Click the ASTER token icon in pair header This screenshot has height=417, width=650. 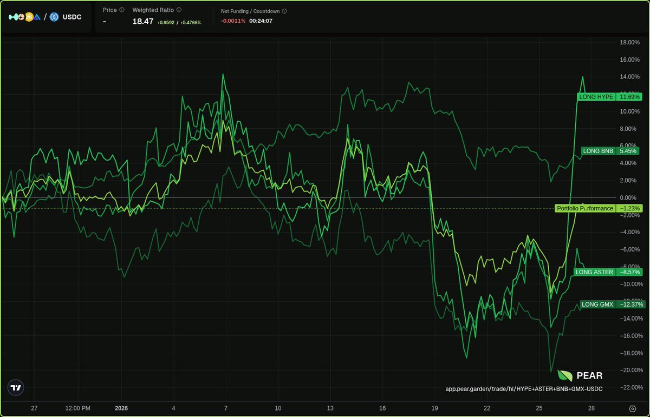(21, 17)
